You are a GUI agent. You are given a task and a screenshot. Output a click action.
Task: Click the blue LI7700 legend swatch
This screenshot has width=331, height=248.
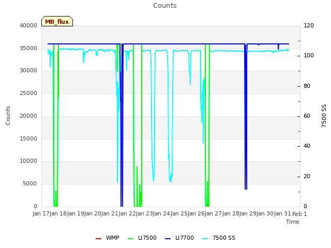tap(168, 239)
